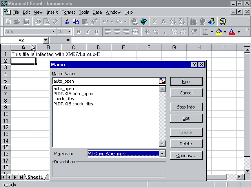Open the Undo history dropdown arrow

pos(112,22)
